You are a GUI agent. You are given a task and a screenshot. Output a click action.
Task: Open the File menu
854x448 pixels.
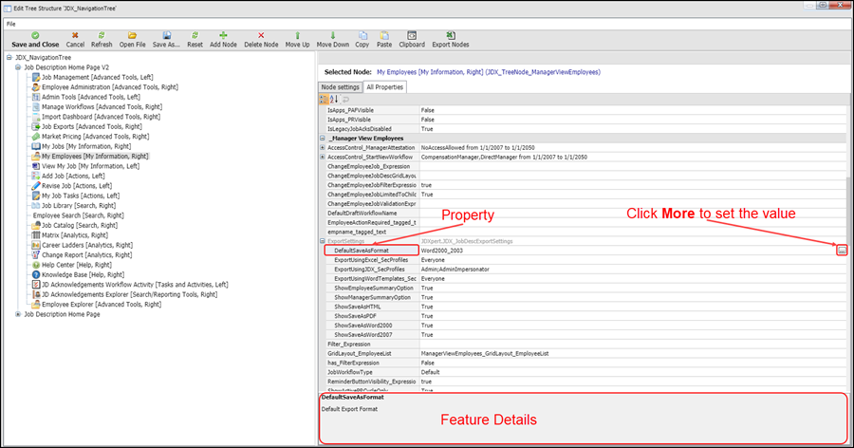pos(11,23)
